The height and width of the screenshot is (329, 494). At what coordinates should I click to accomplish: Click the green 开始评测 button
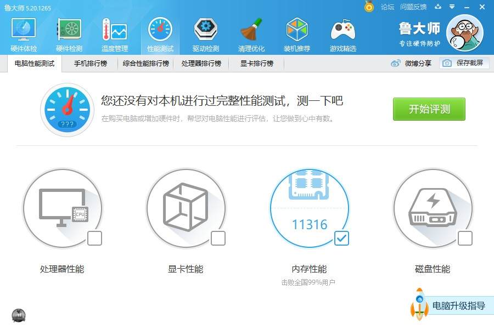428,109
